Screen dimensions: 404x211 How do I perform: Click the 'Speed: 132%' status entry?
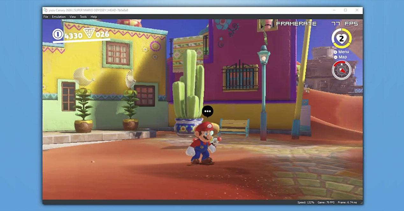click(306, 202)
